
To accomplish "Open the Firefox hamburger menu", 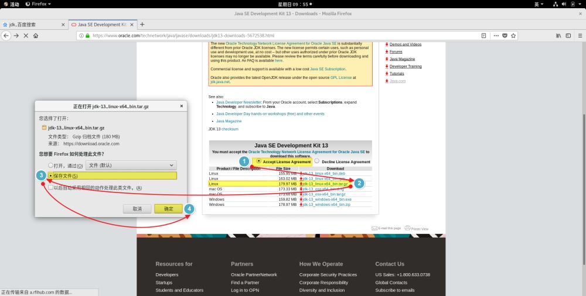I will [x=578, y=36].
